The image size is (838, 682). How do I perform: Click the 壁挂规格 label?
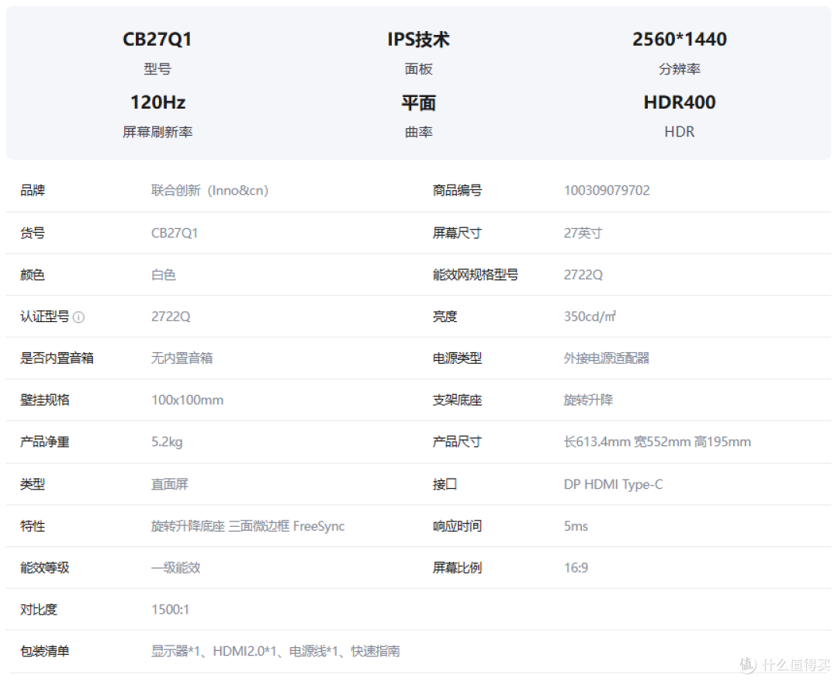(x=45, y=400)
